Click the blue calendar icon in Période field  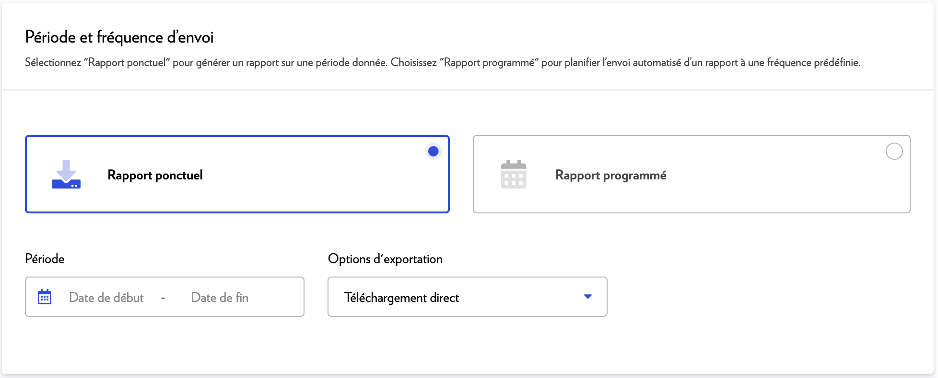coord(45,297)
